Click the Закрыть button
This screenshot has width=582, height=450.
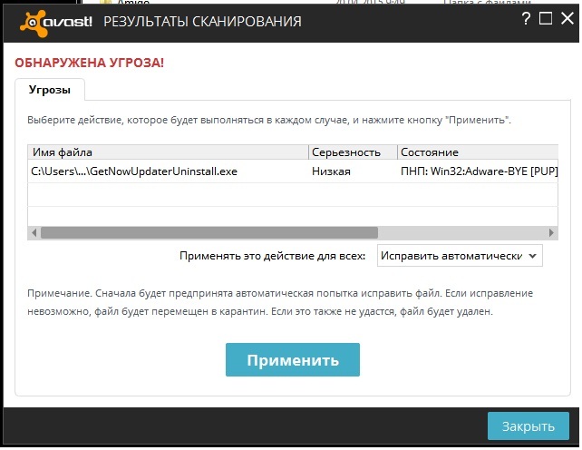(x=529, y=426)
